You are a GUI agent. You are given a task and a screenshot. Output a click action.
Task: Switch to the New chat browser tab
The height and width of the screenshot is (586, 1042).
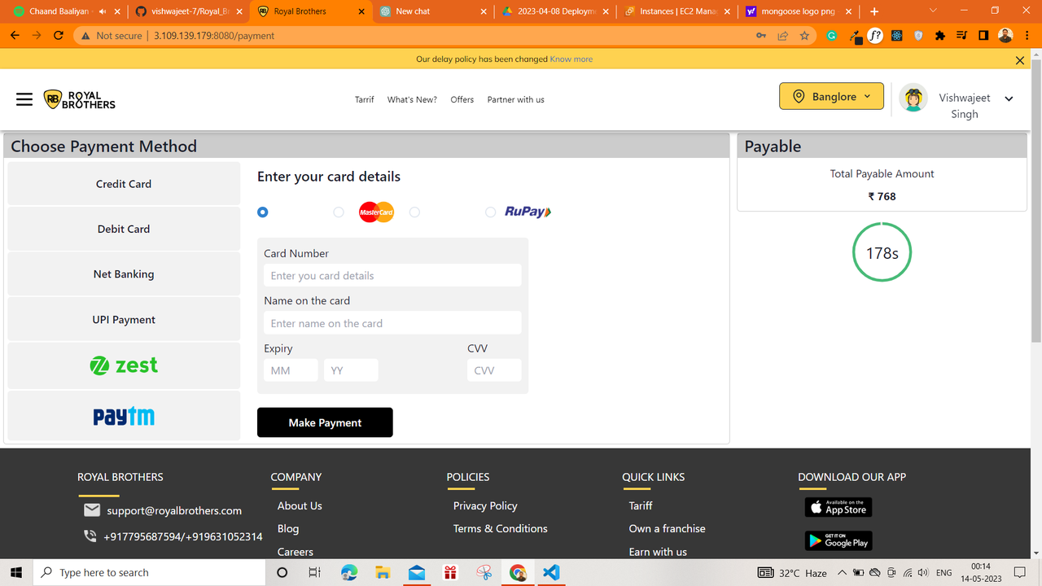click(434, 11)
